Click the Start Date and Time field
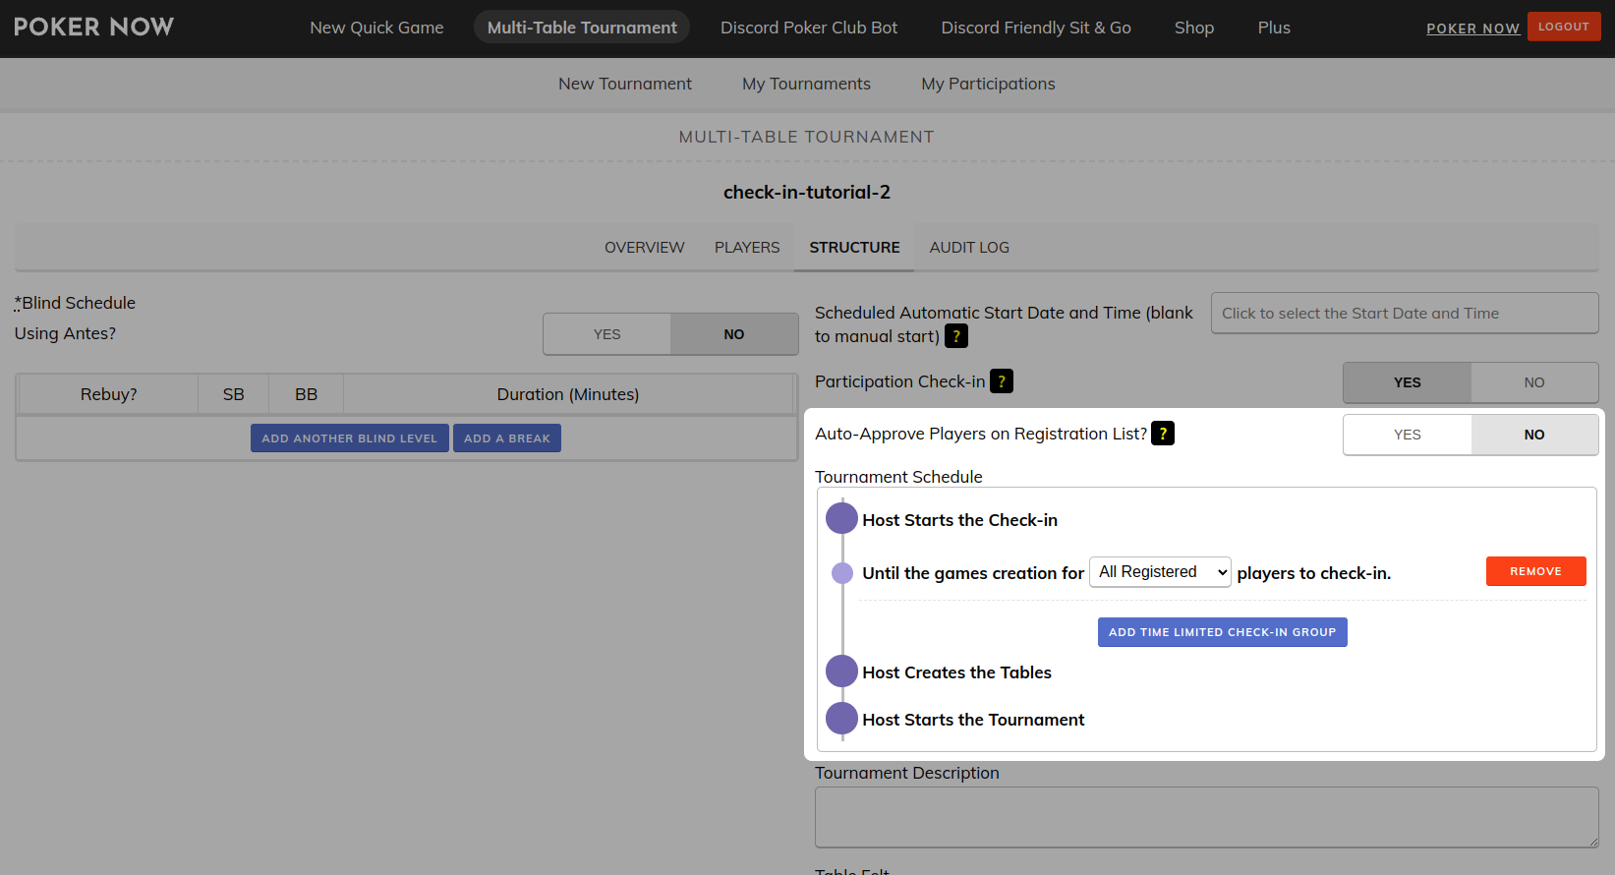The image size is (1615, 875). (1405, 314)
